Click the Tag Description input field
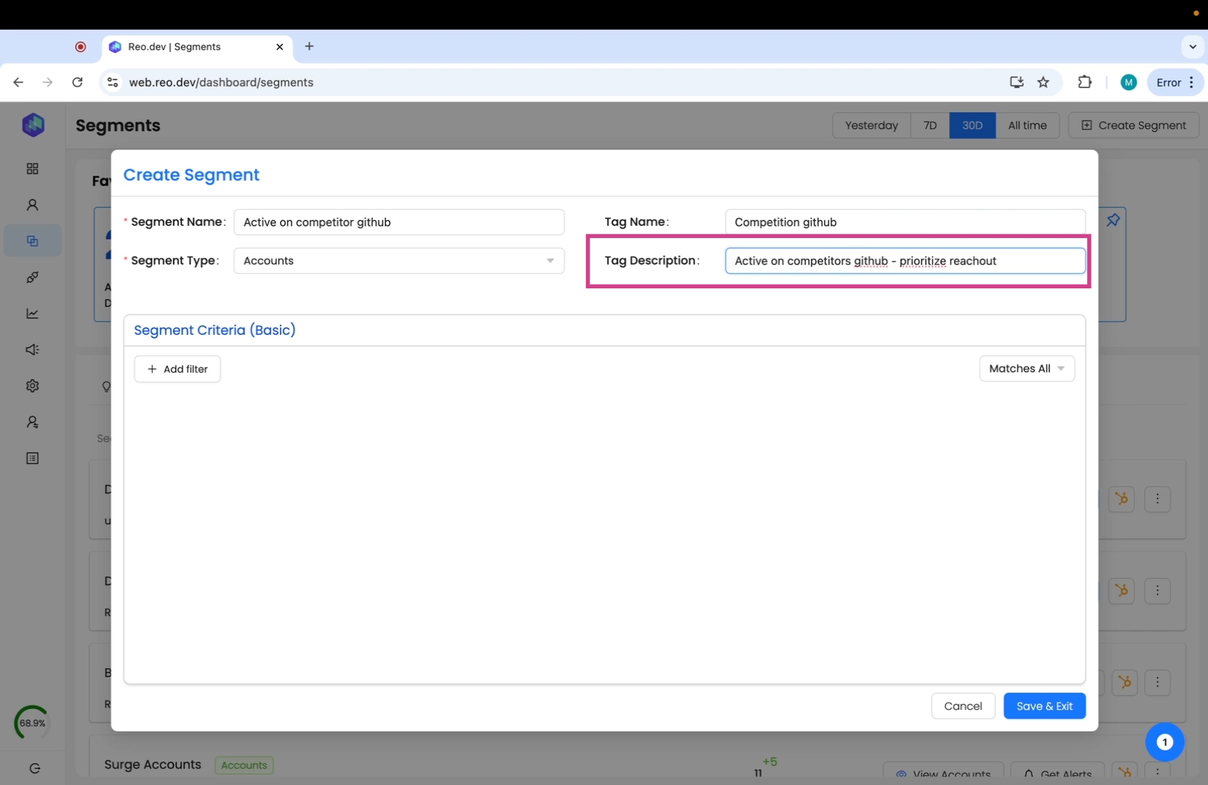This screenshot has height=785, width=1208. (x=904, y=261)
